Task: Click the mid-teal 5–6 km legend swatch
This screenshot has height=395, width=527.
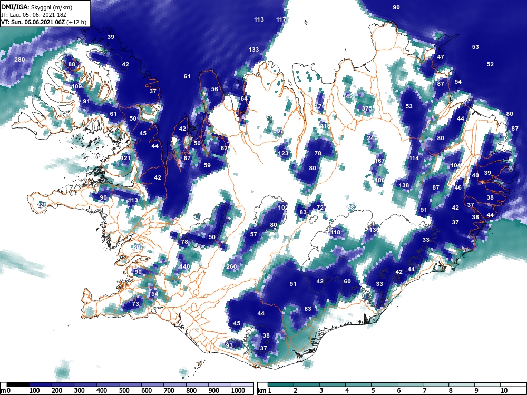Action: point(385,384)
